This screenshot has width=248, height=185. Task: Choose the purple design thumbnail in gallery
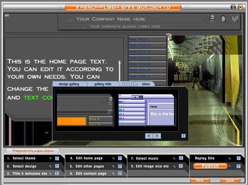tap(146, 110)
